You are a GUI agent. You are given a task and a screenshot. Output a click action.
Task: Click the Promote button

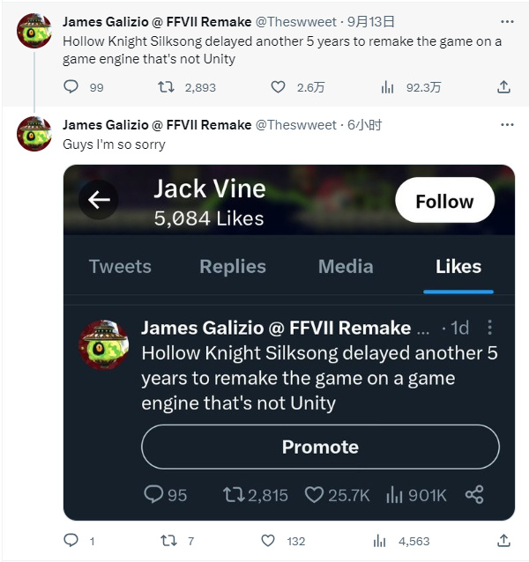(x=320, y=447)
